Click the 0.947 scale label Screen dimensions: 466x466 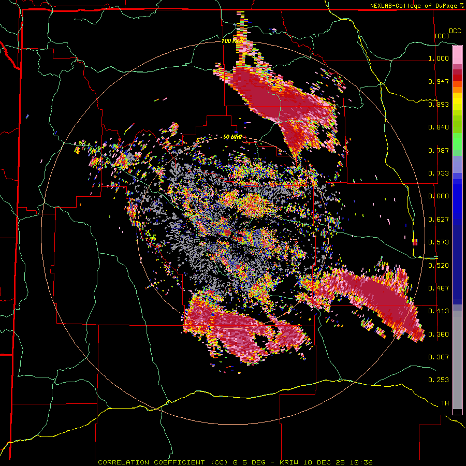pyautogui.click(x=439, y=81)
